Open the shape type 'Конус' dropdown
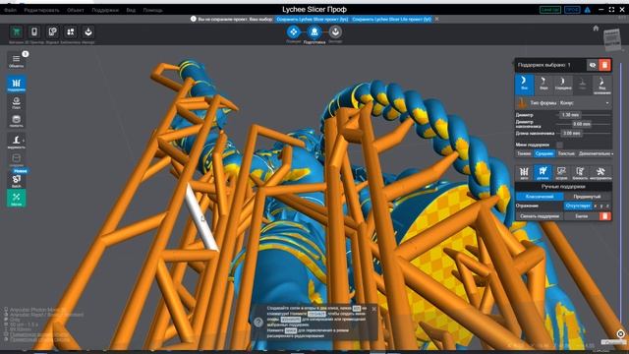 point(585,102)
